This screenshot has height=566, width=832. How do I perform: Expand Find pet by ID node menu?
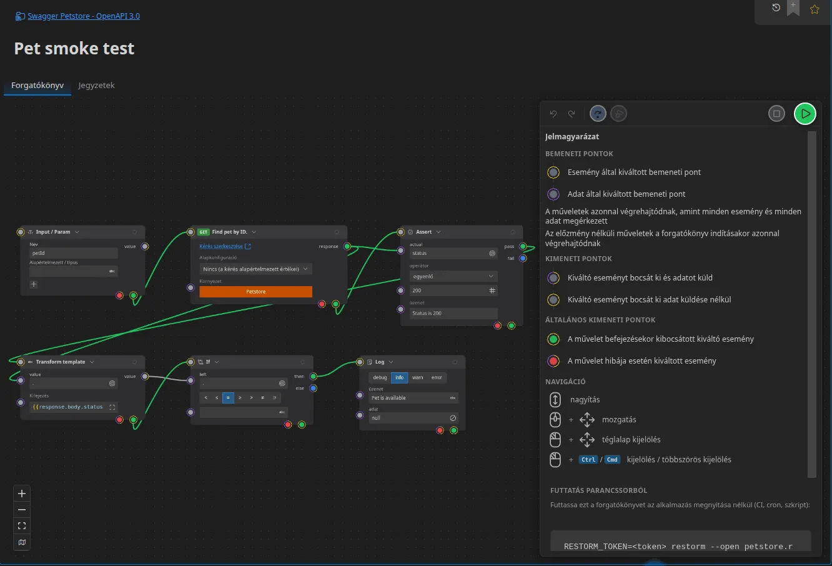254,232
